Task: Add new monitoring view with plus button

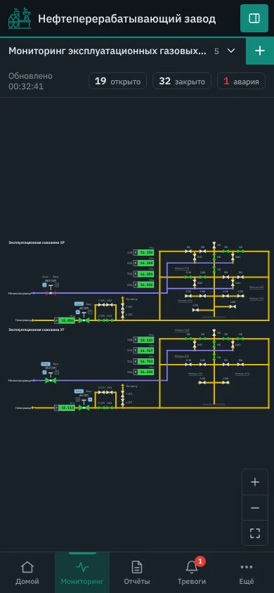Action: pyautogui.click(x=260, y=51)
